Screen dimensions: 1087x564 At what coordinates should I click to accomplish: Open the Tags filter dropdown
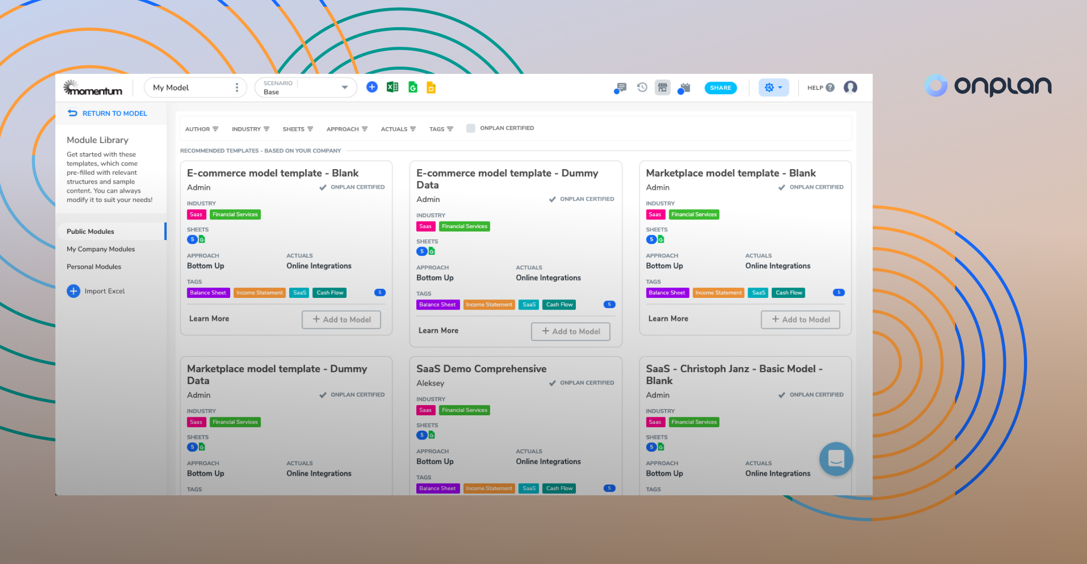(441, 129)
